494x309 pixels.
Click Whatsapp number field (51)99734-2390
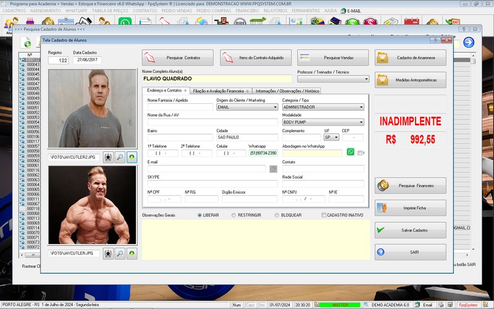(264, 153)
